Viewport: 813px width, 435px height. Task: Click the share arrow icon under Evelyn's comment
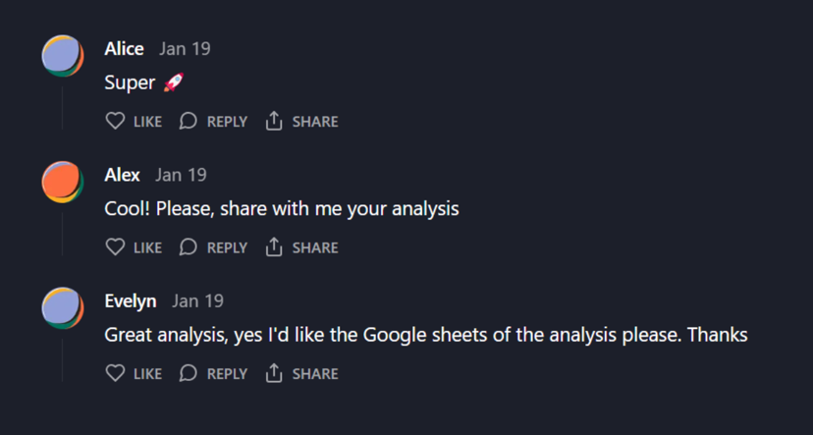[x=274, y=373]
